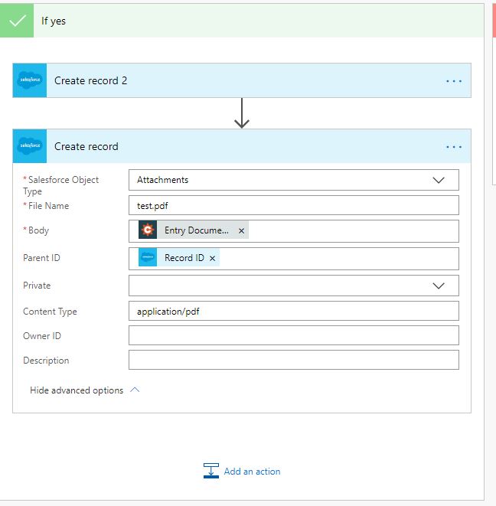Remove the Record ID token from Parent ID

212,258
